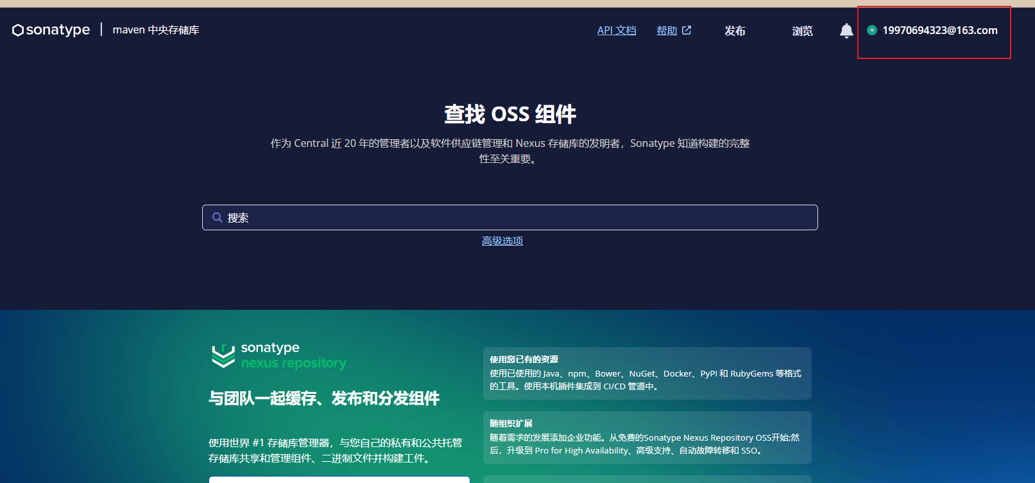
Task: Select the 使用您已有的资源 feature card
Action: 647,373
